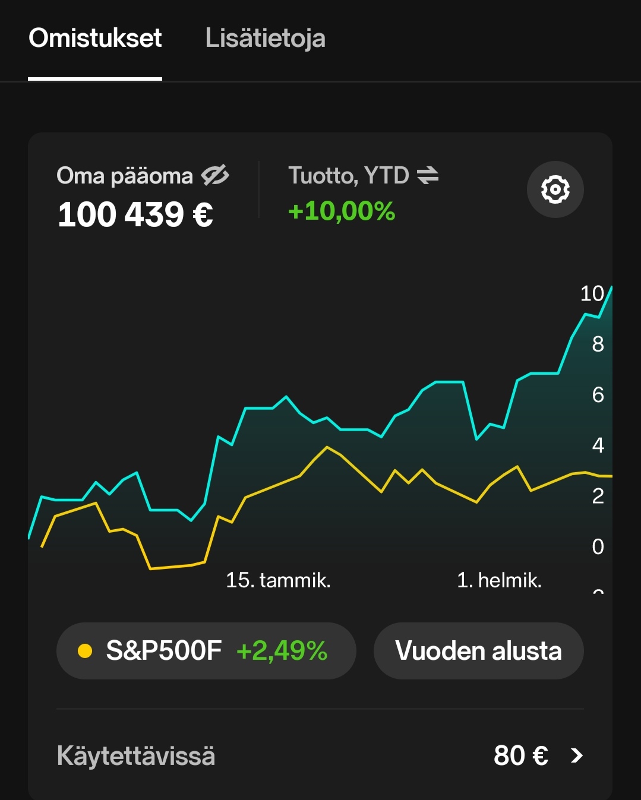Click the swap arrows next to Tuotto, YTD
The height and width of the screenshot is (800, 641).
(x=428, y=175)
